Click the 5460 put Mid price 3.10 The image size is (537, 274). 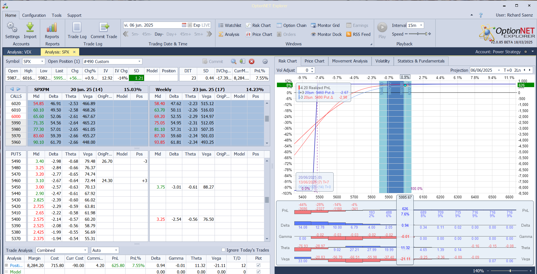(40, 181)
